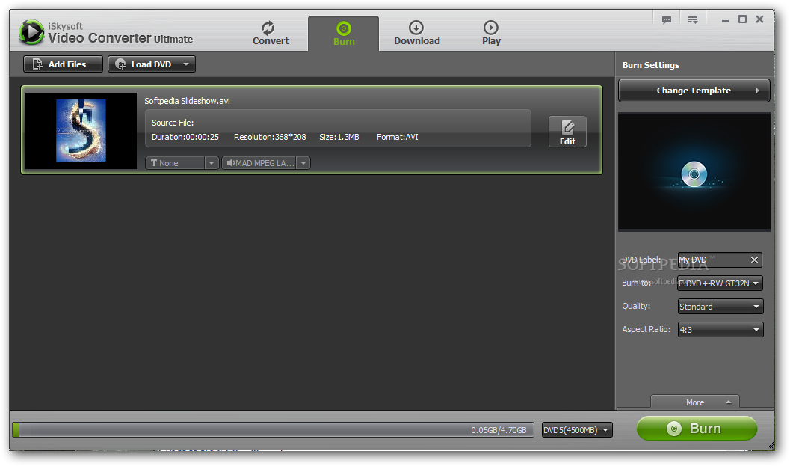Click Change Template button
This screenshot has width=790, height=466.
click(694, 91)
